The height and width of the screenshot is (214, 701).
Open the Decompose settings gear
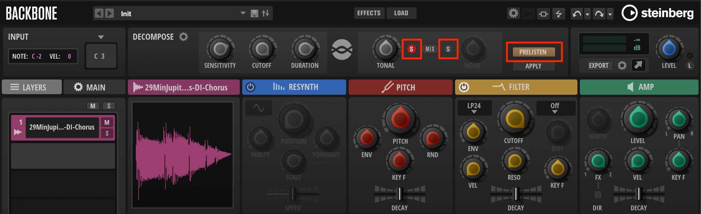pos(184,37)
